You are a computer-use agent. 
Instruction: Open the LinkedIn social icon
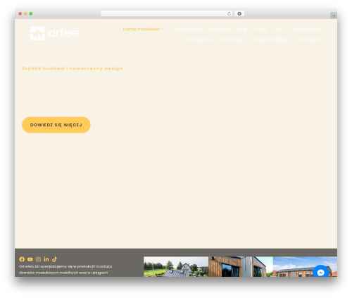[x=46, y=259]
